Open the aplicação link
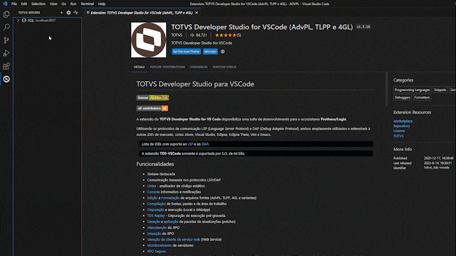The image size is (456, 256). [x=171, y=222]
